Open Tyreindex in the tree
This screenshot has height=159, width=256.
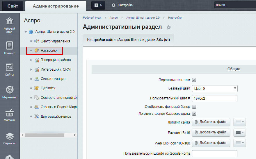48,88
